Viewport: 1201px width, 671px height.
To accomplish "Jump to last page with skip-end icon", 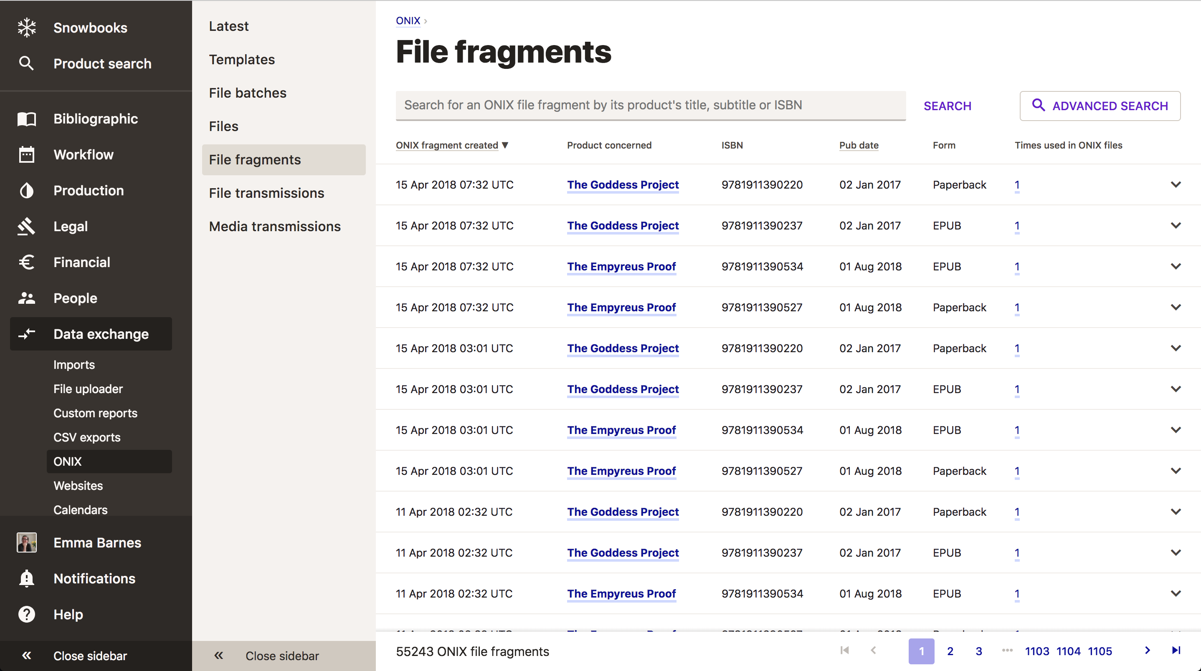I will [1176, 651].
